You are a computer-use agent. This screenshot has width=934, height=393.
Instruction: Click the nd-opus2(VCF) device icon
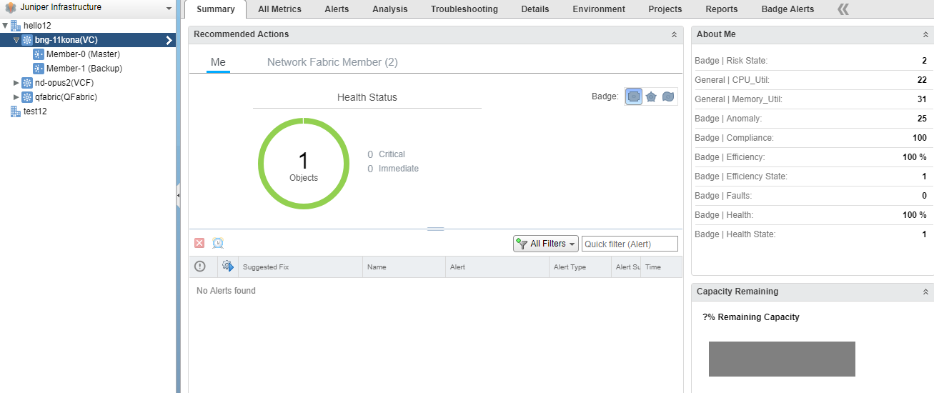coord(27,83)
